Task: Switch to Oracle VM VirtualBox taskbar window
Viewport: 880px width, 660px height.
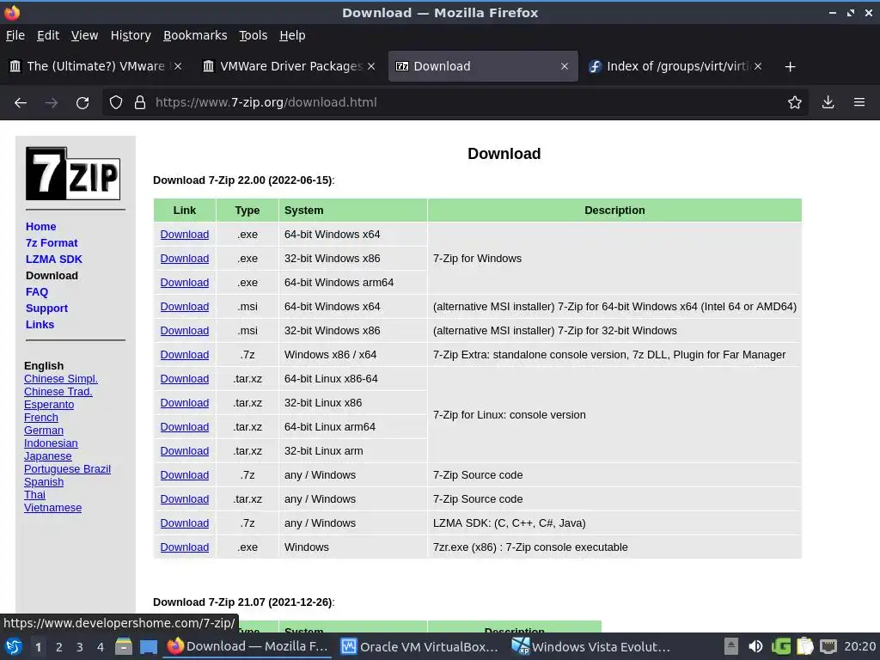Action: [x=419, y=646]
